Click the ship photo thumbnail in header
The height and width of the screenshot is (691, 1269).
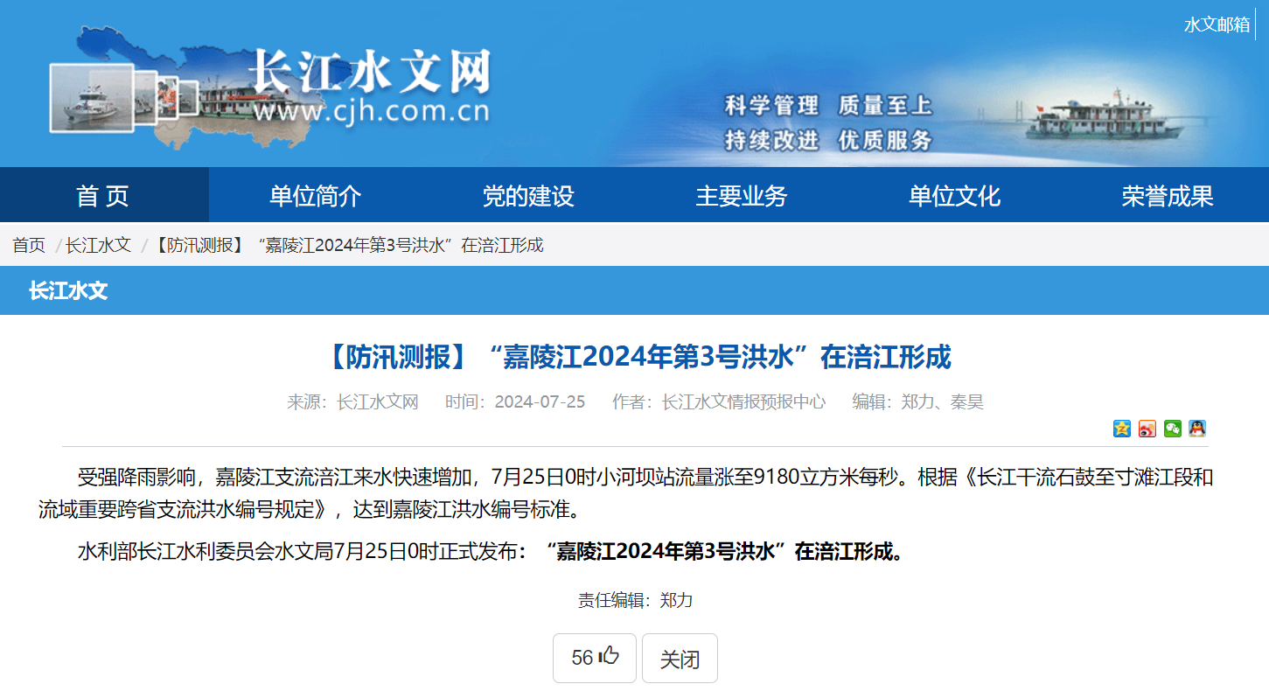click(x=91, y=97)
